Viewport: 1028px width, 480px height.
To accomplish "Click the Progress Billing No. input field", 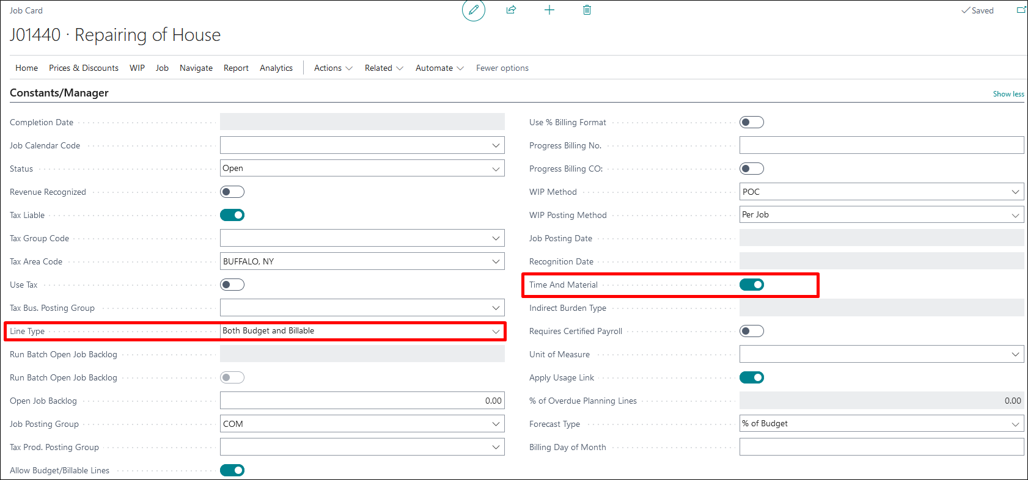I will [881, 145].
